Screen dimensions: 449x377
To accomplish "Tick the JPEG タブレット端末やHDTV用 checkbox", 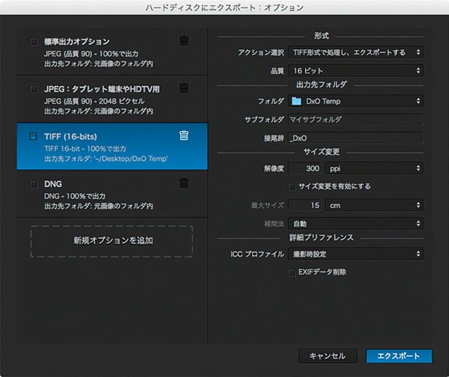I will pos(34,89).
